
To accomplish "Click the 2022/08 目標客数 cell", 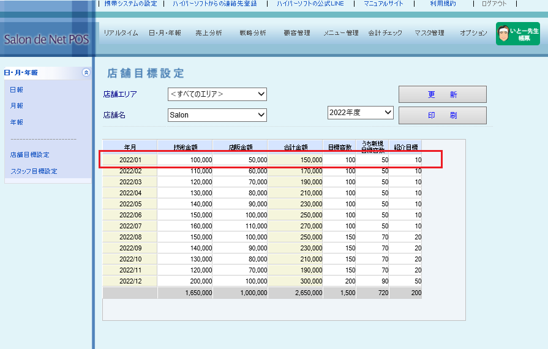I will click(339, 237).
